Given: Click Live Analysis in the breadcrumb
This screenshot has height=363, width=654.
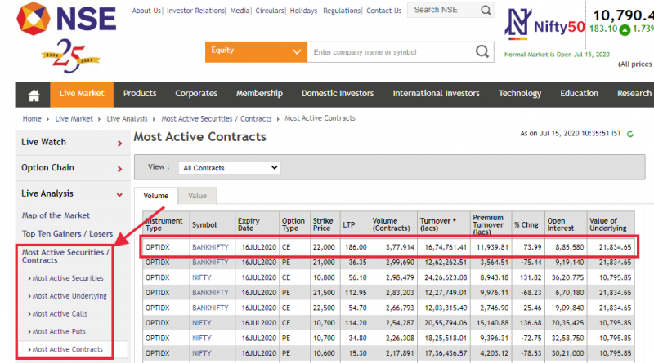Looking at the screenshot, I should (128, 118).
